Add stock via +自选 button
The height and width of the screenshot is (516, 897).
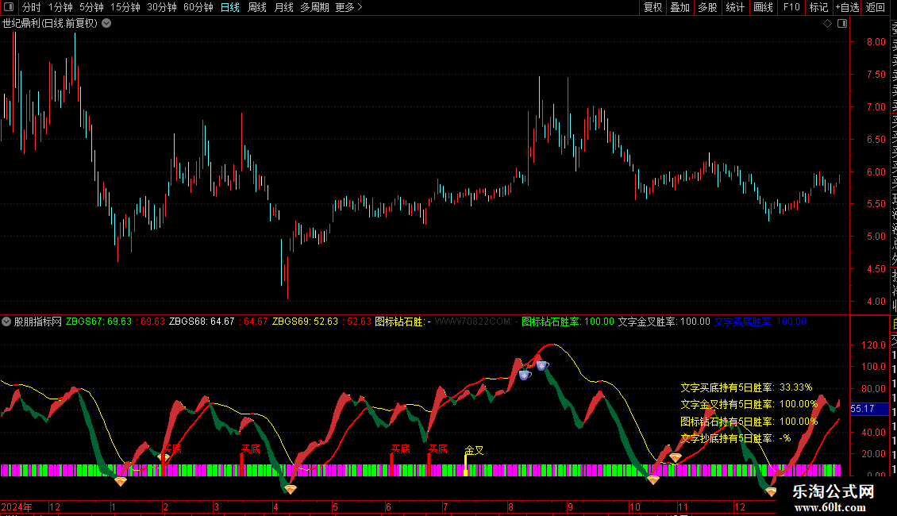[847, 7]
